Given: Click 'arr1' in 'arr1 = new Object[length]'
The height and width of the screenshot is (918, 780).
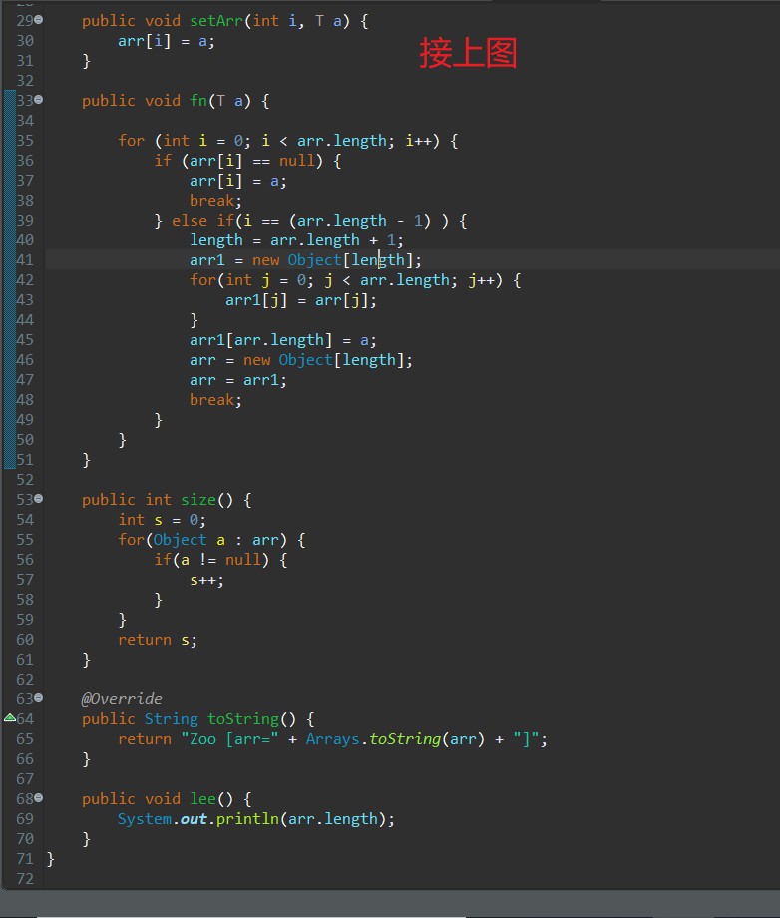Looking at the screenshot, I should (x=207, y=260).
